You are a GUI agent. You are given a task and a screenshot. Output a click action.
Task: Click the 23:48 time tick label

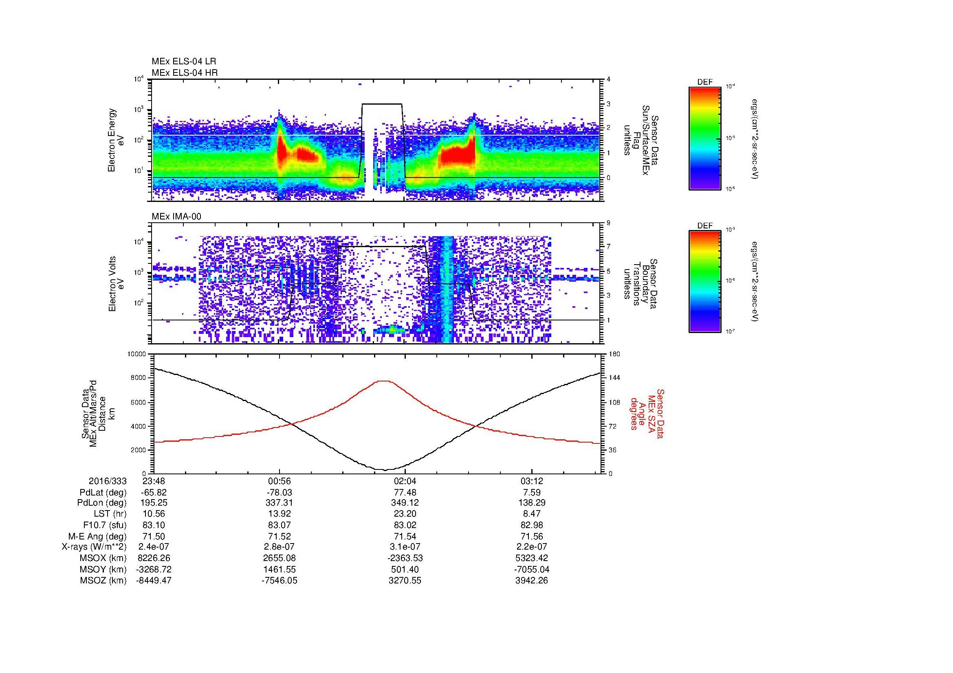pyautogui.click(x=154, y=481)
